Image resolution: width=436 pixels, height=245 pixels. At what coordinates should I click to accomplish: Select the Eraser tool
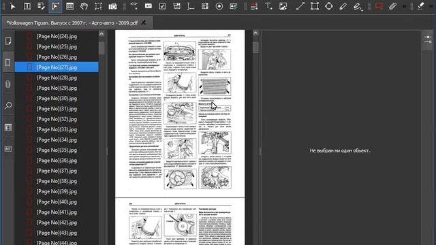[421, 6]
